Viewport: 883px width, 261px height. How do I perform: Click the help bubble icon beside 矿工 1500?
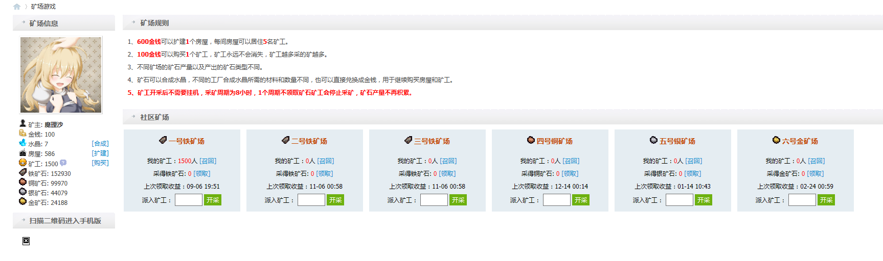click(63, 163)
